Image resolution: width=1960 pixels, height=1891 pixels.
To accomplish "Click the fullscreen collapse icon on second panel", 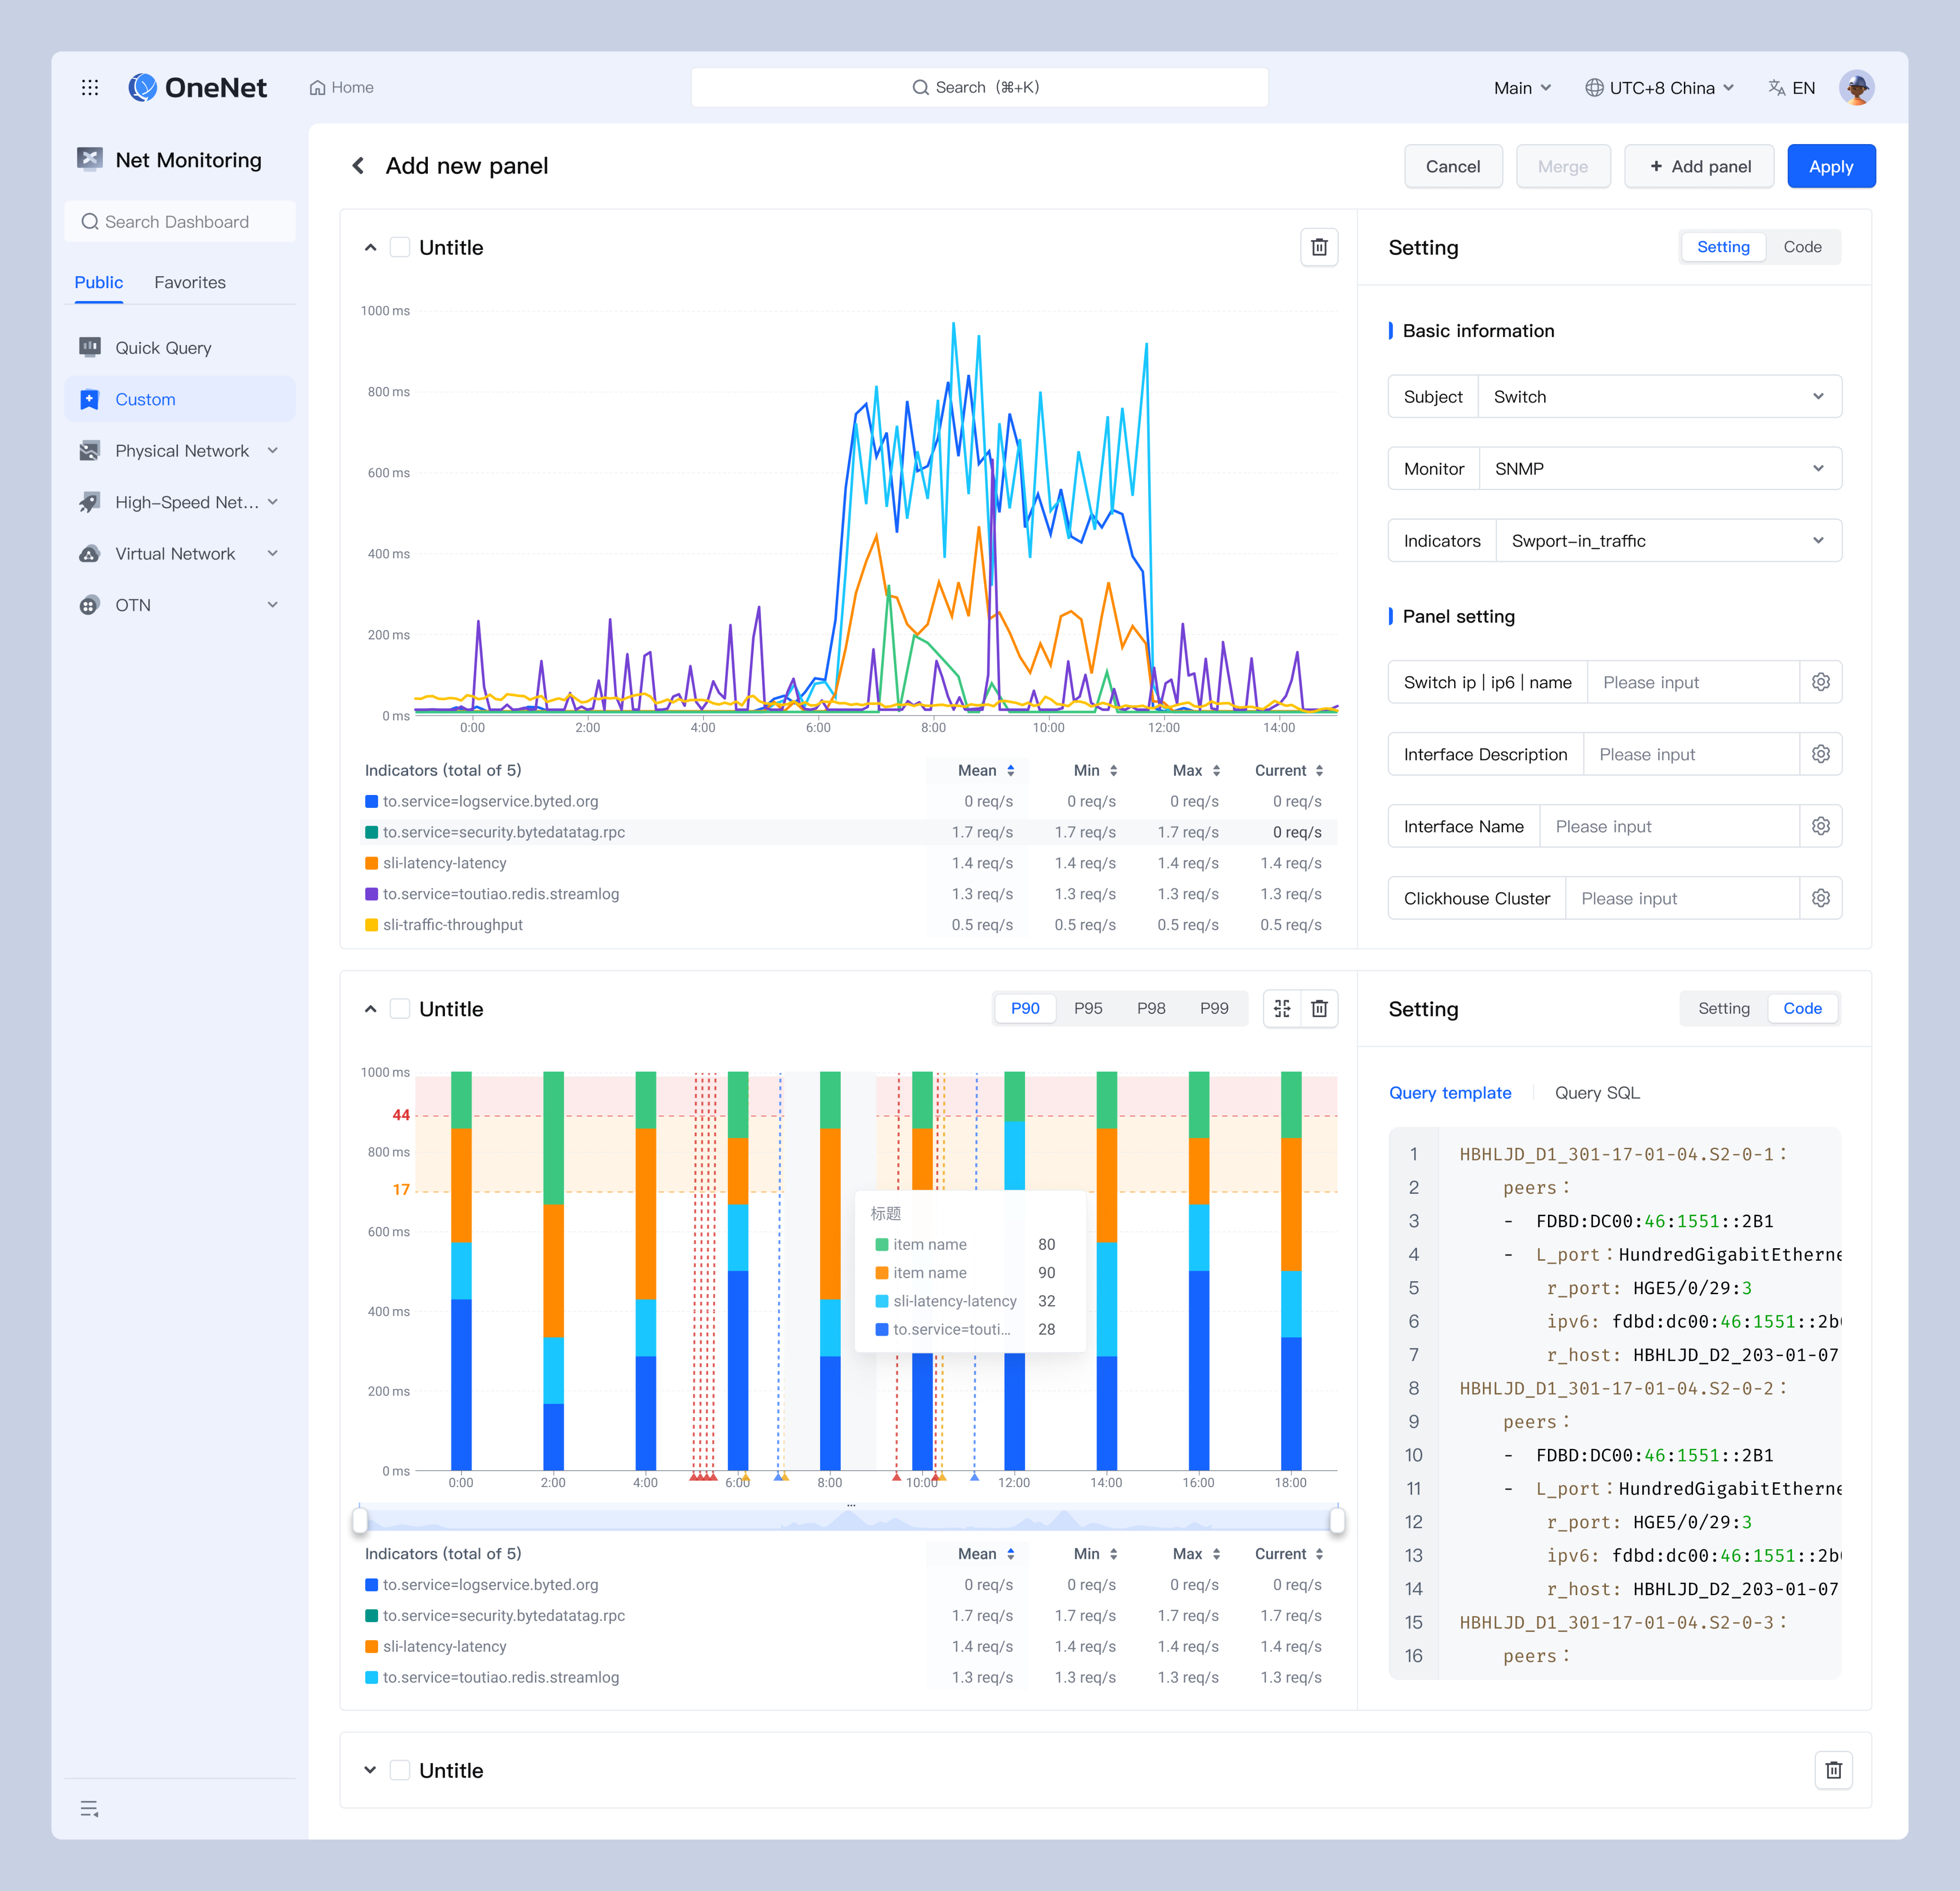I will [x=1282, y=1008].
